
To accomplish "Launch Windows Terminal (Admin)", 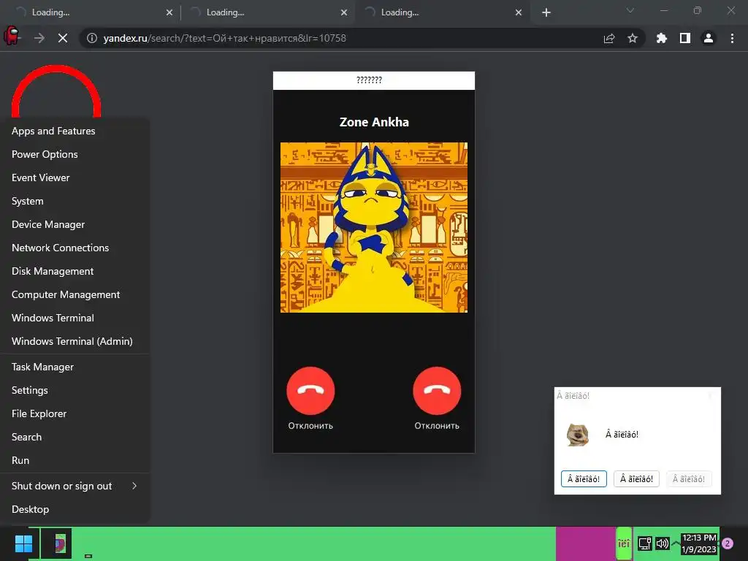I will (75, 341).
